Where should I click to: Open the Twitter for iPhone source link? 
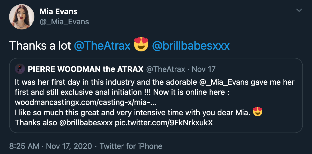(x=131, y=146)
